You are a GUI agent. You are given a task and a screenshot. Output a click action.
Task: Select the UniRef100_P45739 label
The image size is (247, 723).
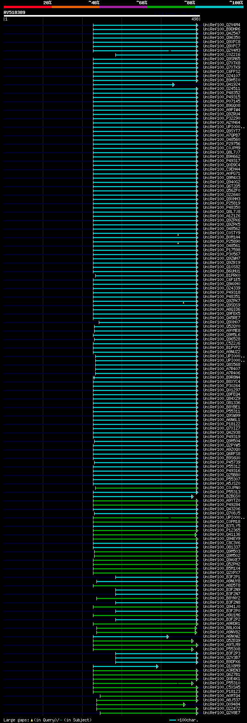pos(222,462)
